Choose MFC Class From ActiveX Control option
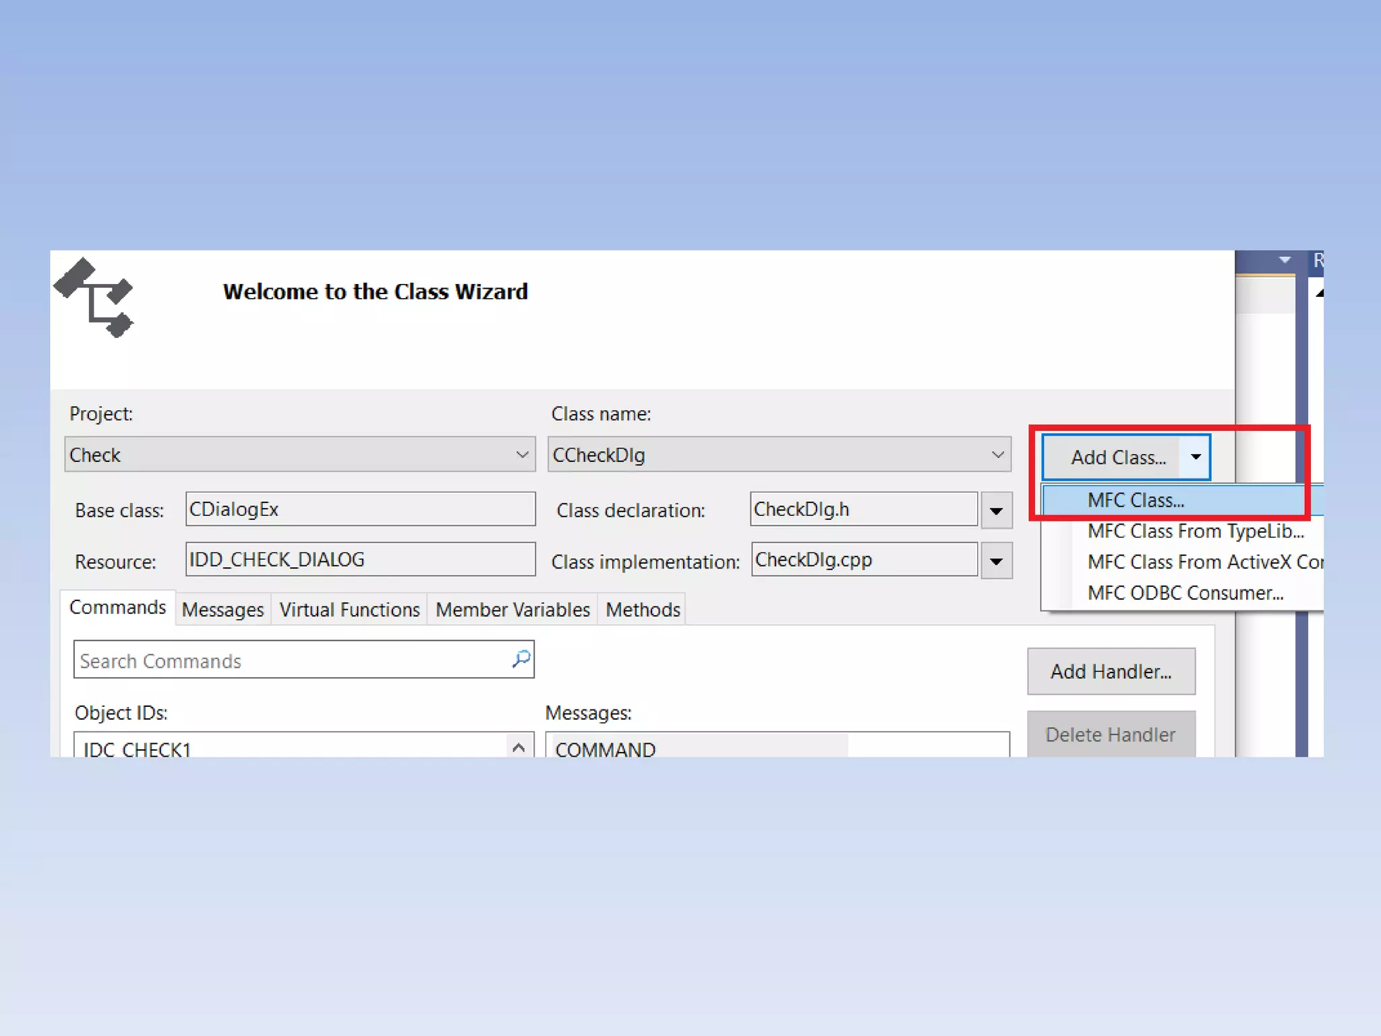Screen dimensions: 1381x1036 (1204, 562)
